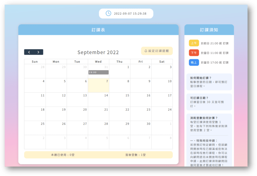Screen dimensions: 257x176
Task: Click the clock icon beside the timestamp
Action: [x=109, y=13]
